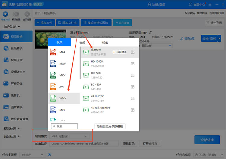The height and width of the screenshot is (159, 226).
Task: Click the 添加文件 button
Action: point(45,23)
